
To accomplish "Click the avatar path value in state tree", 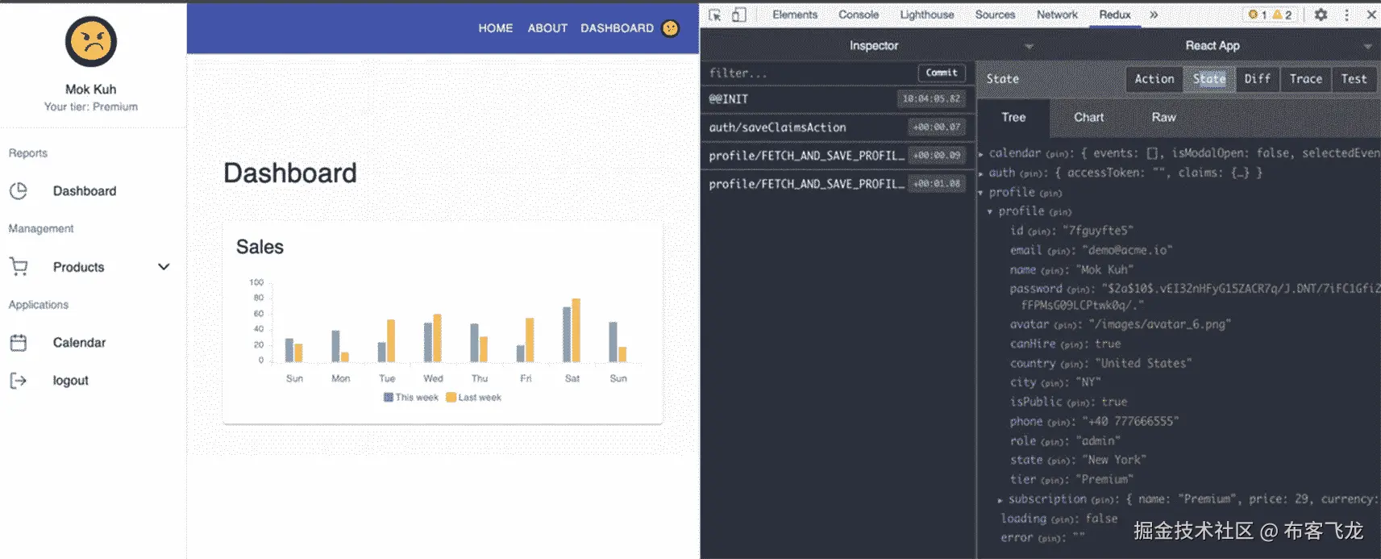I will [x=1159, y=325].
